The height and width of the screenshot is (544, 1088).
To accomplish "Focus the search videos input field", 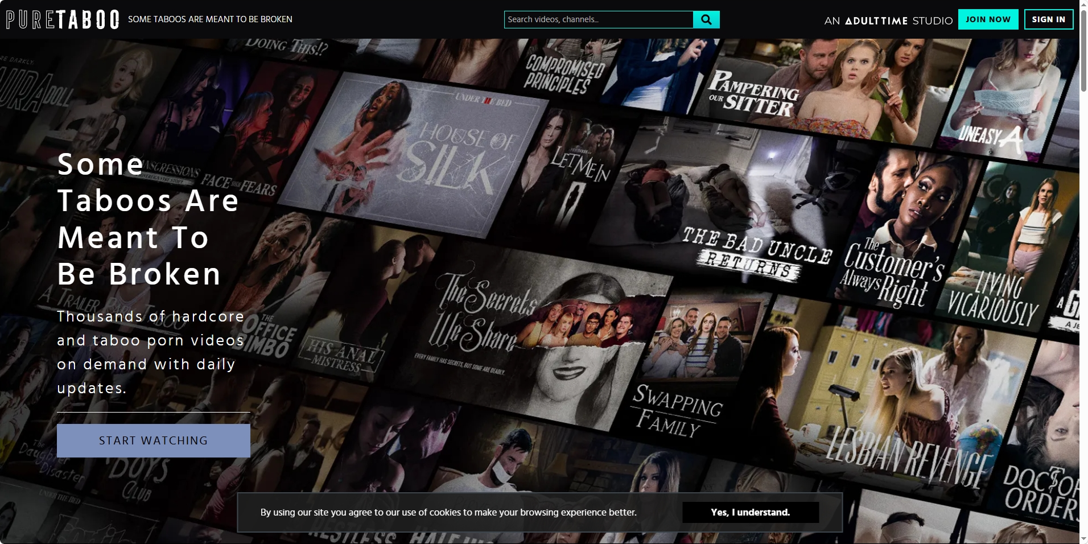I will point(599,19).
